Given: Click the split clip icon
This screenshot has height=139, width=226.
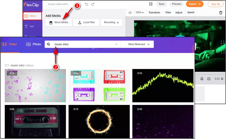Looking at the screenshot, I should 209,79.
